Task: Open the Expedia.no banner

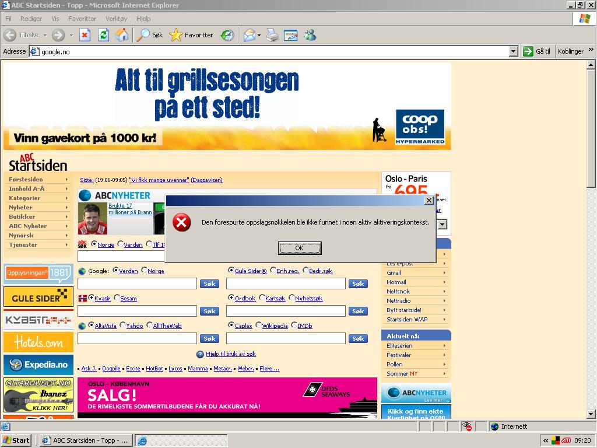Action: 38,365
